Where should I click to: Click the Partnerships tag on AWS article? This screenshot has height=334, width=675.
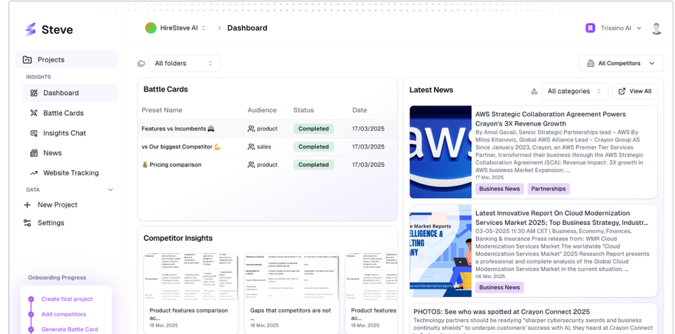point(548,189)
